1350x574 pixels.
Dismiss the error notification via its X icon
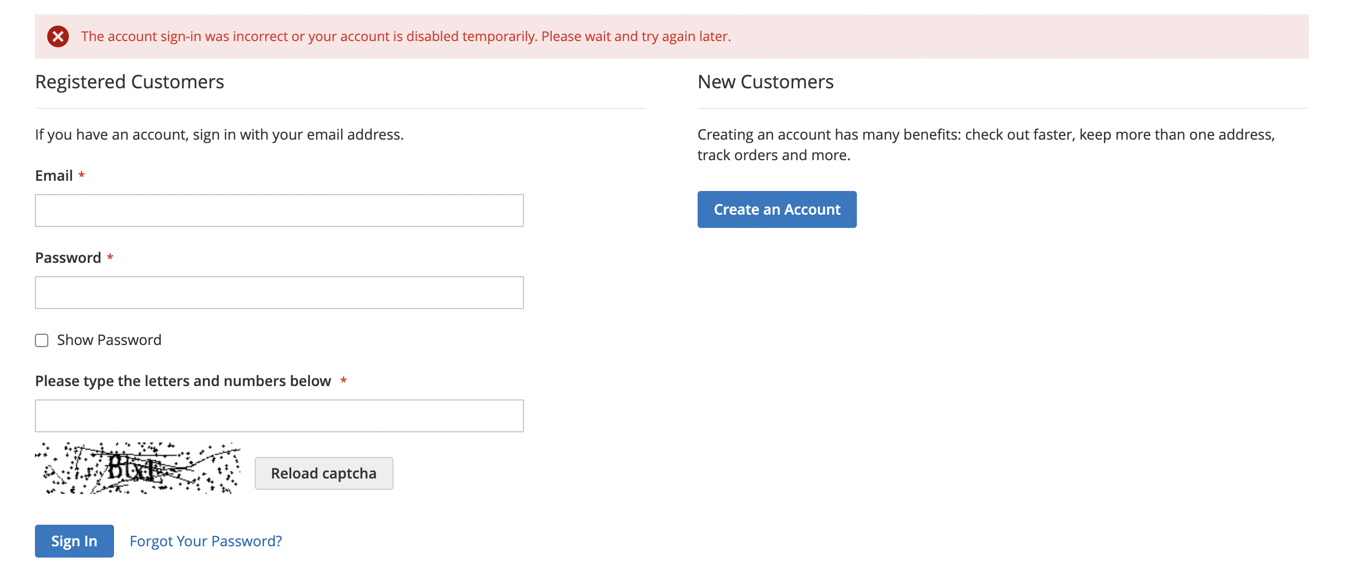(x=58, y=36)
